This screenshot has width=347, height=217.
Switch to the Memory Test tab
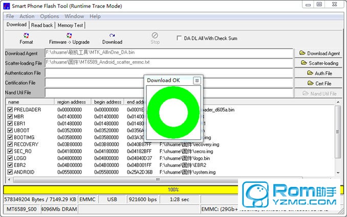click(70, 25)
